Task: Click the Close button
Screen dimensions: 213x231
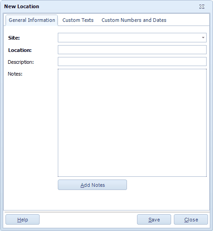Action: coord(191,220)
